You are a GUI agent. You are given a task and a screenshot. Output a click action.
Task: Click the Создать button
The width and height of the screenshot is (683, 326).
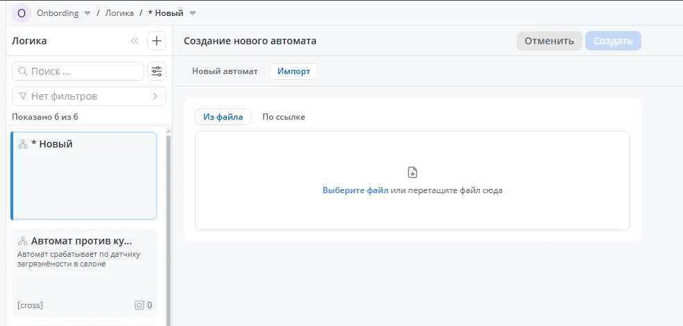tap(613, 41)
